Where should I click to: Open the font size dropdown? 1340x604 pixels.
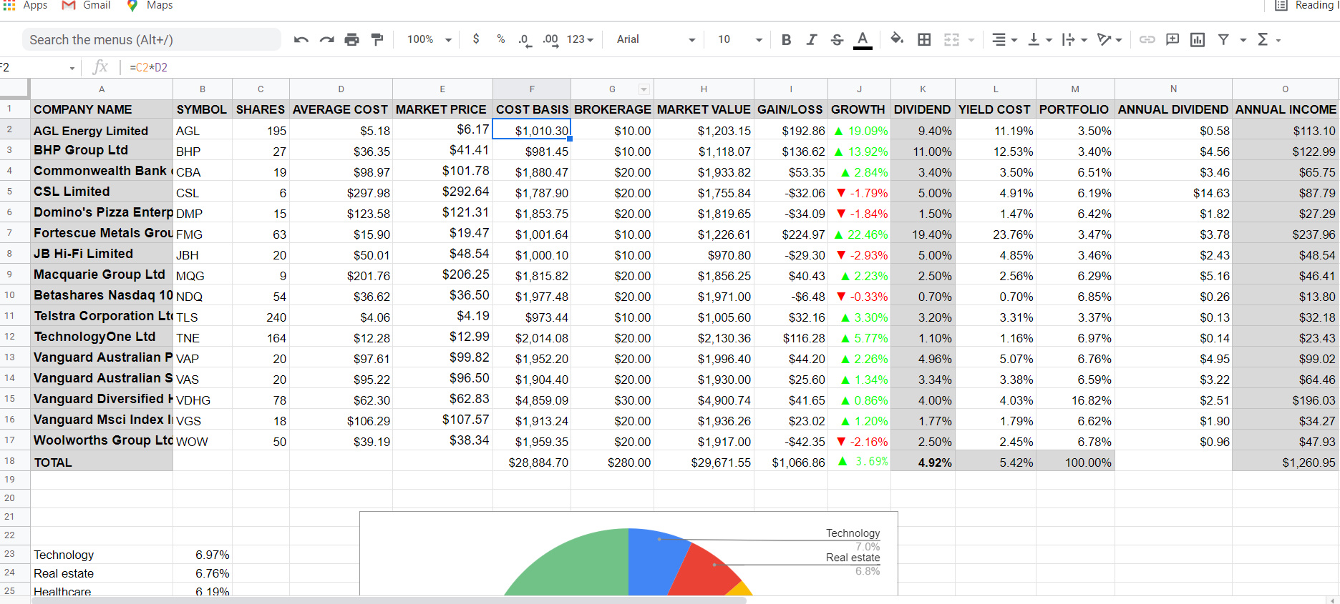pyautogui.click(x=739, y=40)
